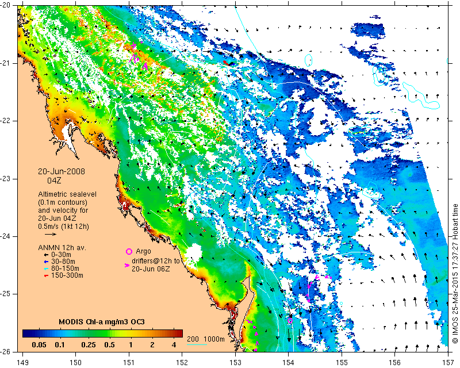
Task: Click the magenta Argo float circle on the map
Action: click(x=290, y=321)
